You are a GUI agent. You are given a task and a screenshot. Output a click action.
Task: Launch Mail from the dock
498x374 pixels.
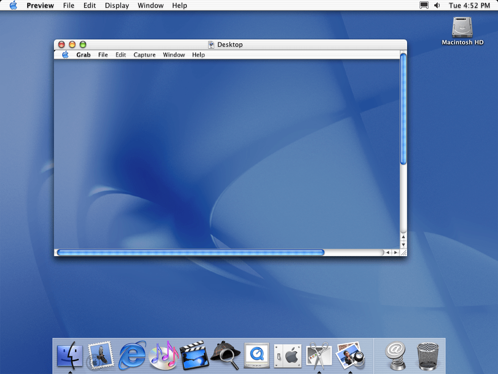pyautogui.click(x=101, y=356)
